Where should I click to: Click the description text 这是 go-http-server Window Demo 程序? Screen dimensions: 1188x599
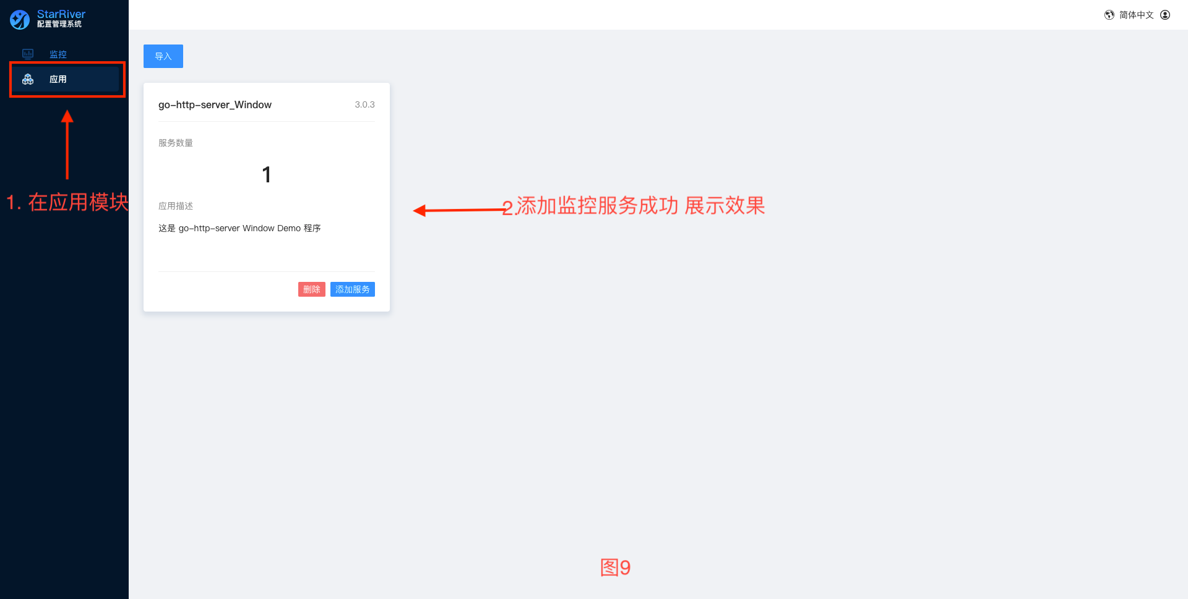click(239, 228)
